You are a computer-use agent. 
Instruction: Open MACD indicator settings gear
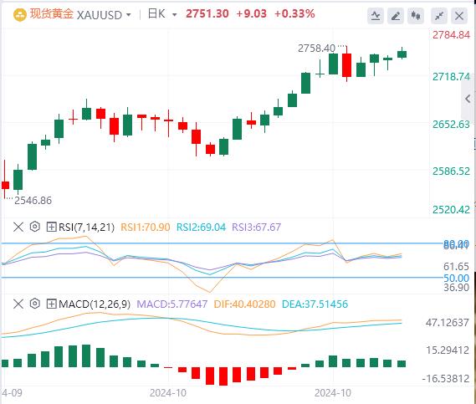pos(35,304)
